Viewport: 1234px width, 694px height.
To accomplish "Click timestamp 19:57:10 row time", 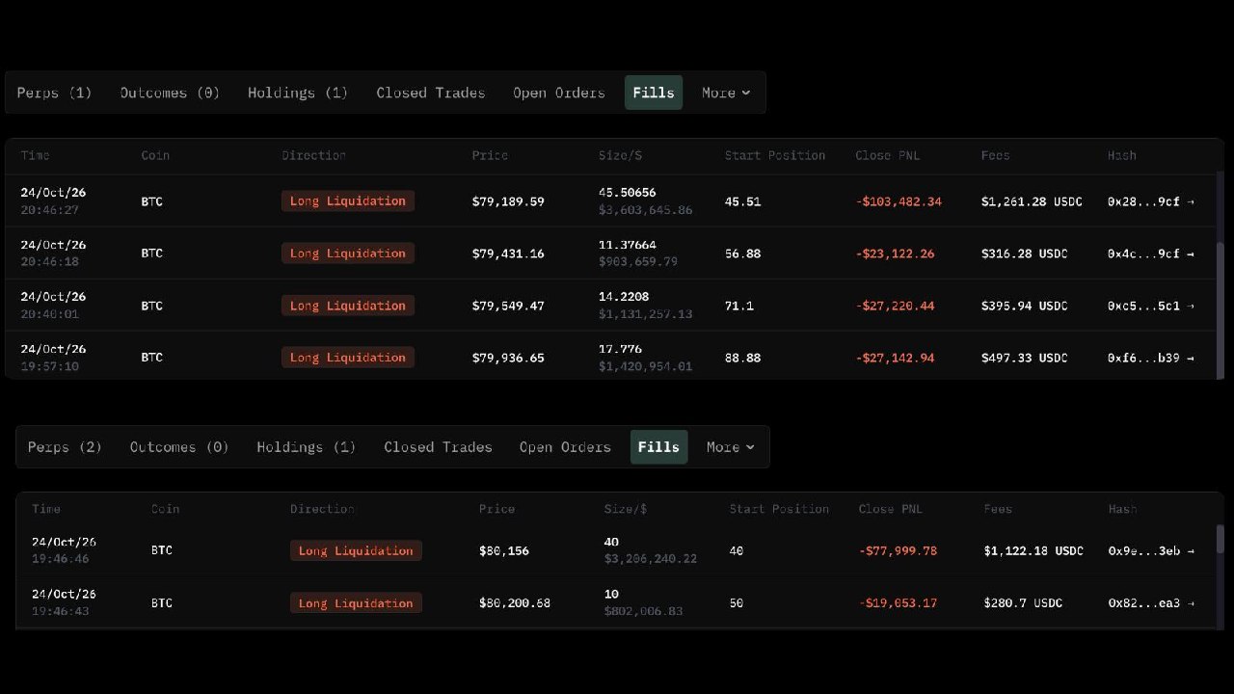I will tap(49, 367).
